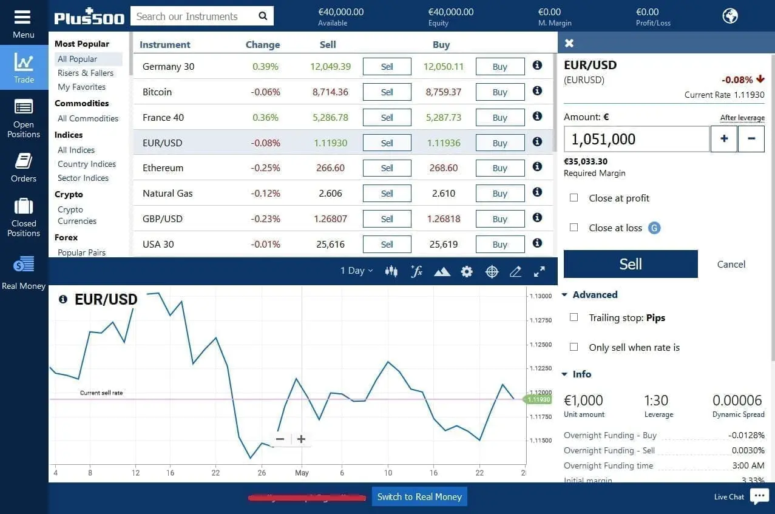Click Buy button for Bitcoin
775x514 pixels.
pyautogui.click(x=500, y=92)
